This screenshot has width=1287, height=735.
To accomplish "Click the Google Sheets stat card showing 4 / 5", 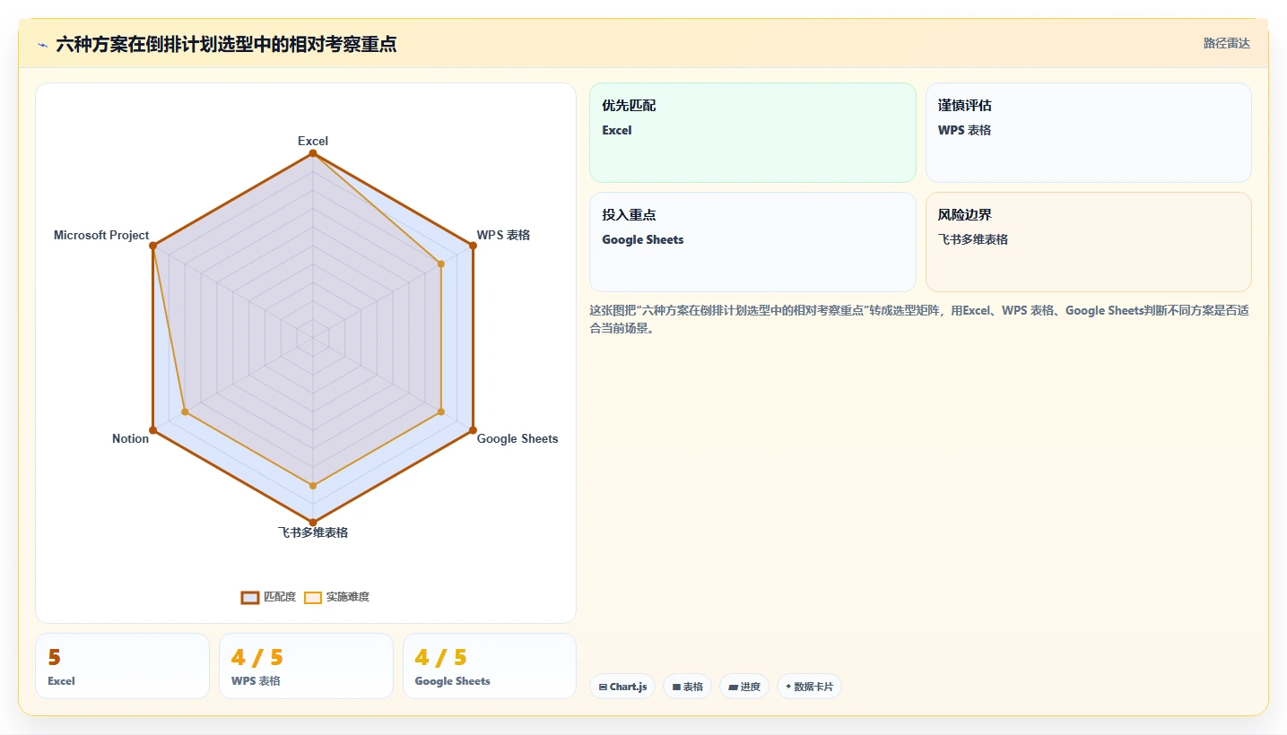I will 490,666.
